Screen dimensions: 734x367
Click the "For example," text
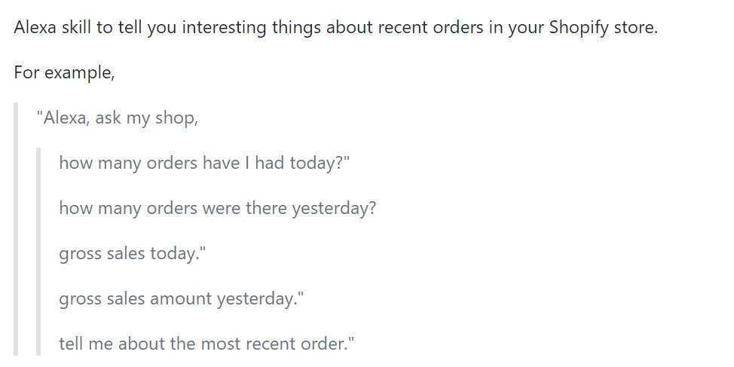pos(64,74)
